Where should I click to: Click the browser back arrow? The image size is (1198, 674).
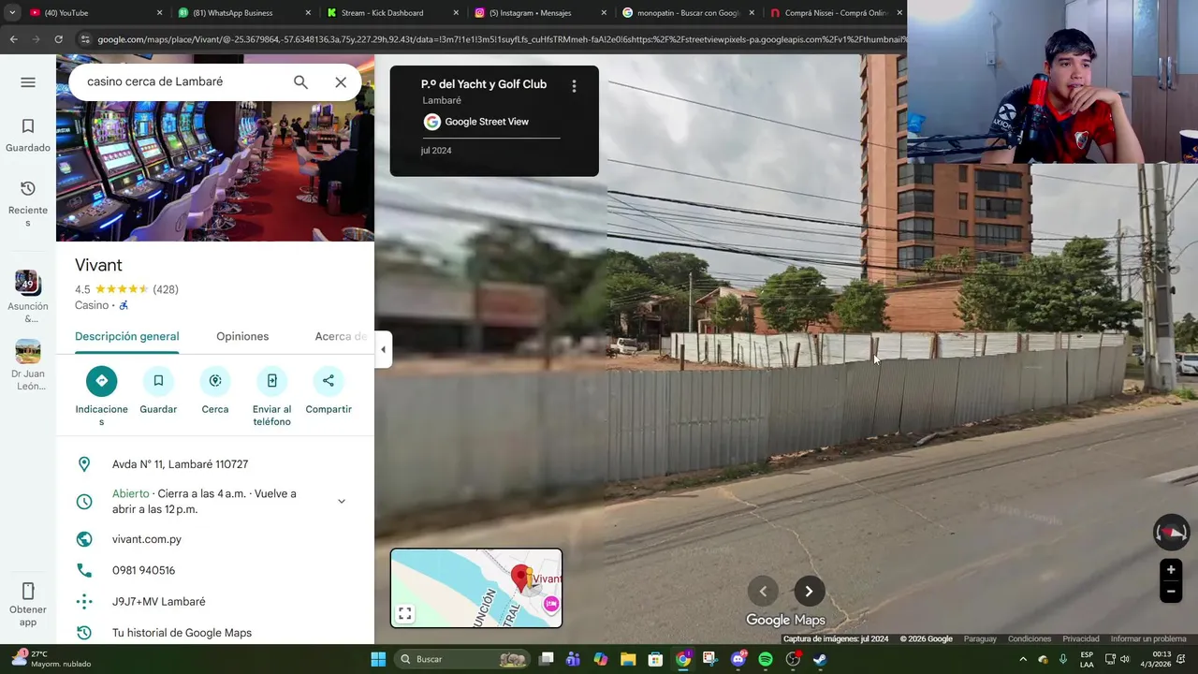(x=13, y=39)
